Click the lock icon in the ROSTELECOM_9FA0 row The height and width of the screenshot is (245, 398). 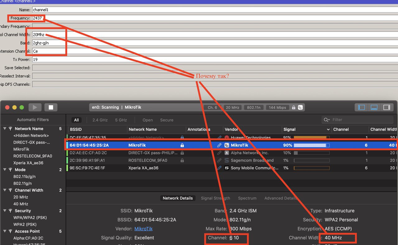[x=182, y=160]
